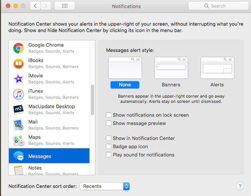Open the Recents sort order dropdown
The image size is (251, 196).
(105, 186)
